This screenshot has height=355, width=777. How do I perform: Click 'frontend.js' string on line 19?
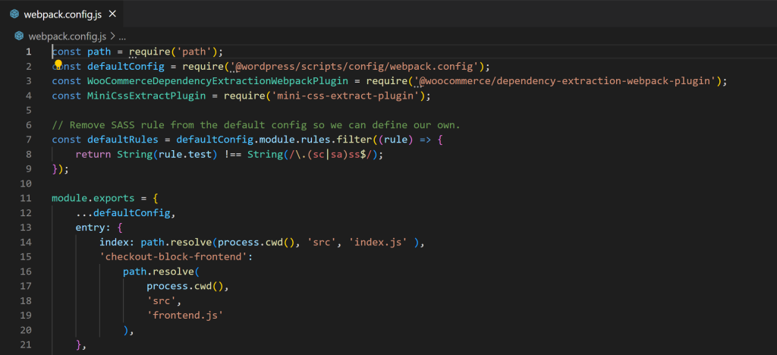coord(185,316)
